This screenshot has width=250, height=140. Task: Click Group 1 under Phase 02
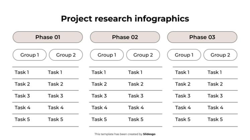coord(107,55)
